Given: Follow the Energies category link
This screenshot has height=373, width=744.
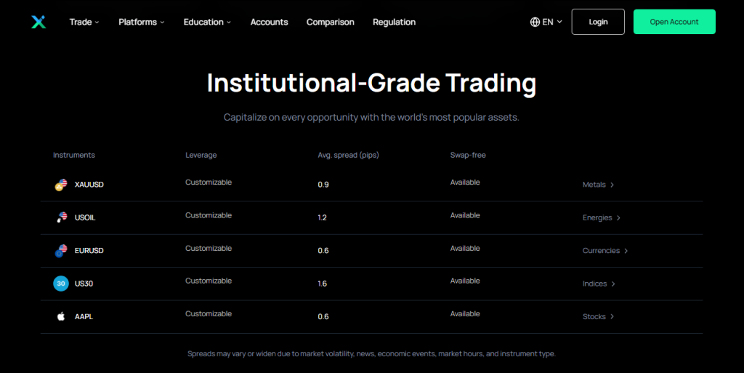Looking at the screenshot, I should pos(601,217).
